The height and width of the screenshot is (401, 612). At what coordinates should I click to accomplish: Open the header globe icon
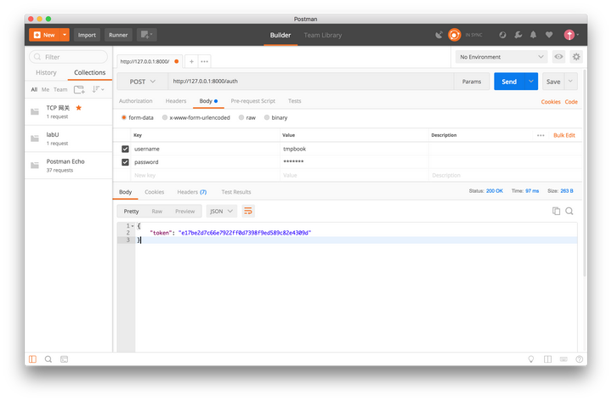pos(502,35)
